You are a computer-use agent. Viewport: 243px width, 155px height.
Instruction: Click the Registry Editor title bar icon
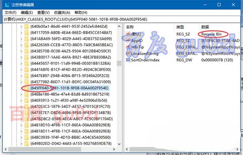pos(7,5)
